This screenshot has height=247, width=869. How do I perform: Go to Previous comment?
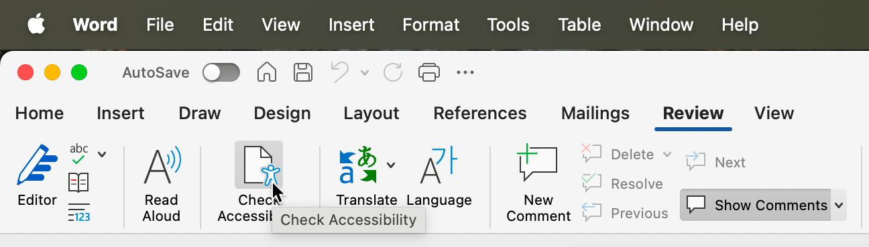coord(625,213)
